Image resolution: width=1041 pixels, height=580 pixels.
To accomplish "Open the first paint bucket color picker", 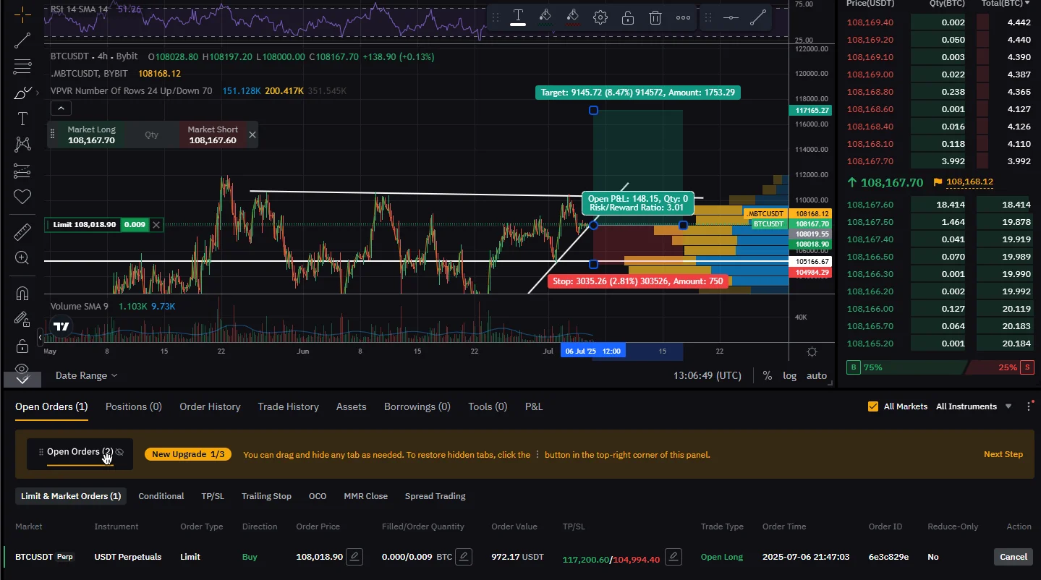I will click(x=545, y=17).
